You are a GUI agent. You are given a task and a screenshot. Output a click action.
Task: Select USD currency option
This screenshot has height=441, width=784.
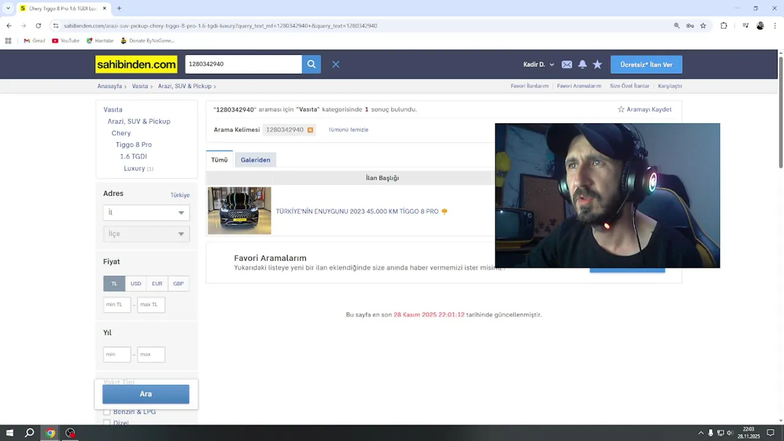tap(136, 284)
